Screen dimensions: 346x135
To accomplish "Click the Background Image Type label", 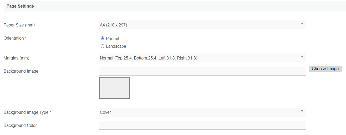I will pos(26,112).
